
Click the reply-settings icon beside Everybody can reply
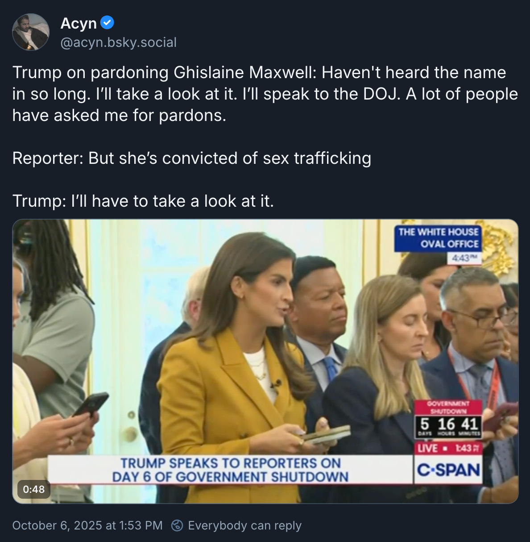(x=177, y=525)
